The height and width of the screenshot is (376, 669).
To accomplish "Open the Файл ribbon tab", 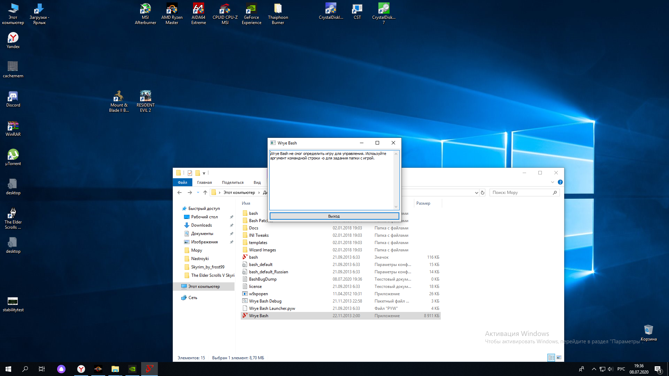I will [182, 182].
